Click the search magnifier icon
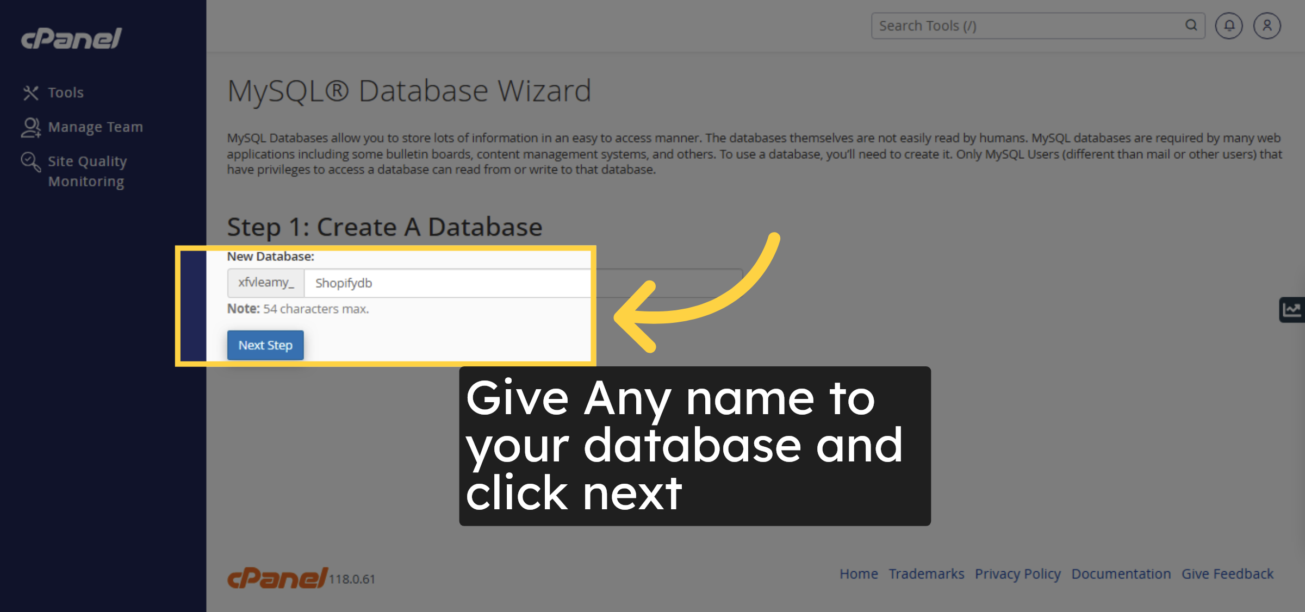 click(1191, 26)
